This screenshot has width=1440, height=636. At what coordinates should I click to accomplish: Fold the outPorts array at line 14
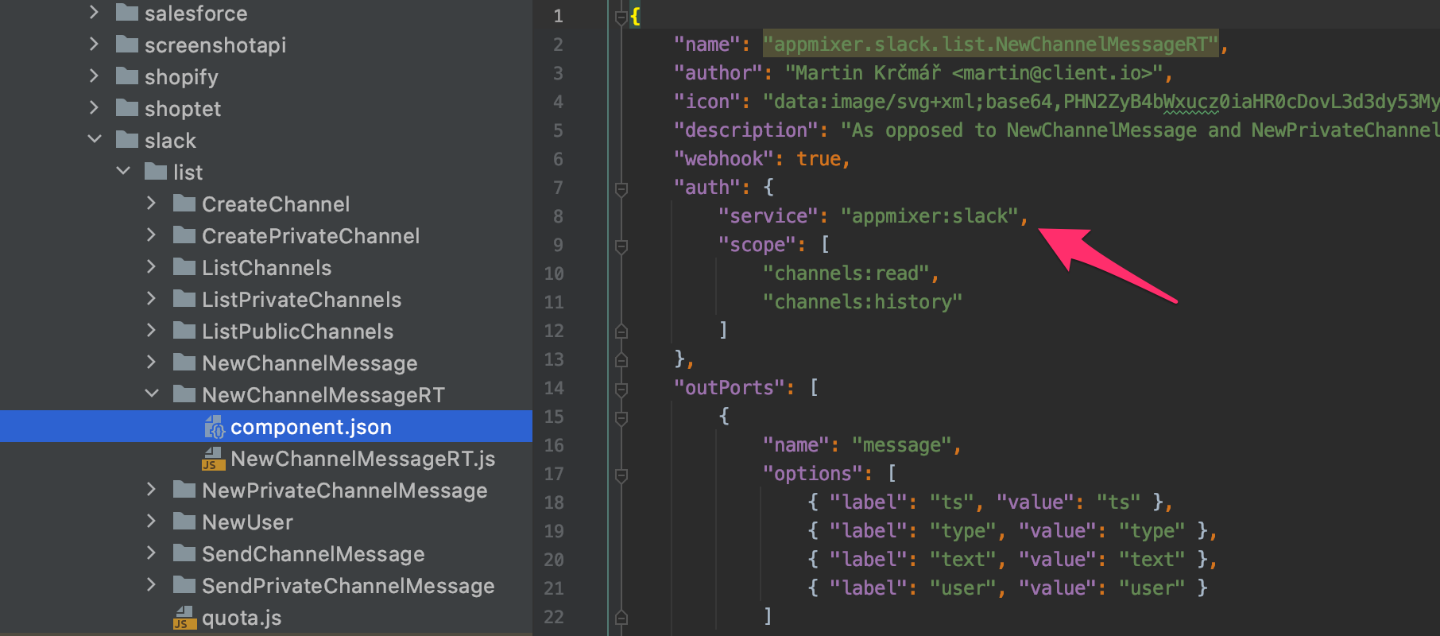[x=621, y=389]
